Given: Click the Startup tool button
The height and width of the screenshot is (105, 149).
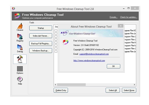Looking at the screenshot, I should 41,28.
